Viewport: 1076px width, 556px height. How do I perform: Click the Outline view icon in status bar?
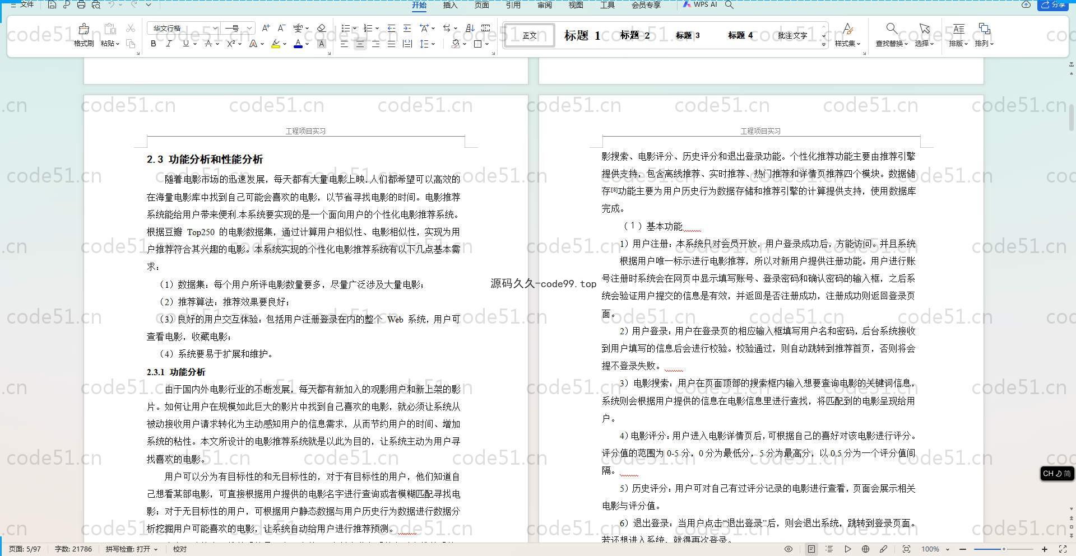829,549
